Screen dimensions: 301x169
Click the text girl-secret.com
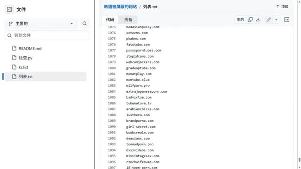tap(141, 127)
